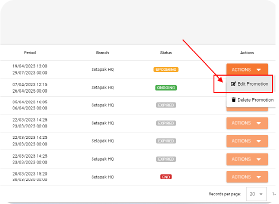
Task: Open ACTIONS for the END status promotion
Action: [247, 177]
